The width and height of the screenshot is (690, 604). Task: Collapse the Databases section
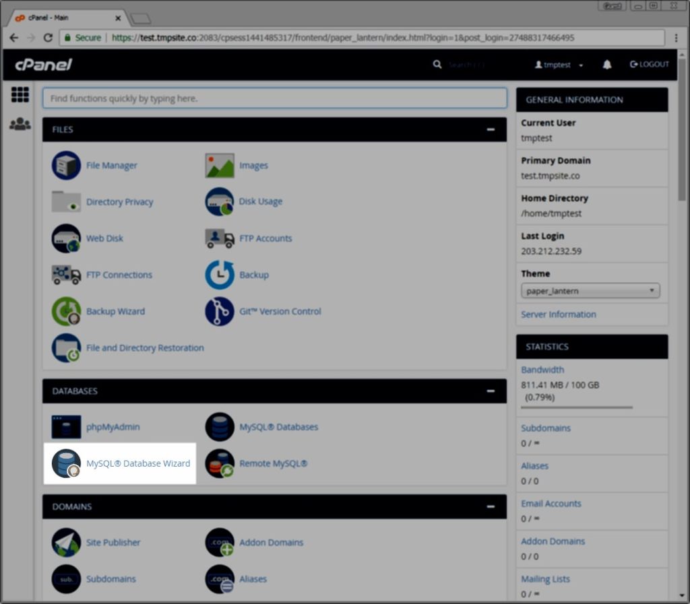click(x=491, y=391)
